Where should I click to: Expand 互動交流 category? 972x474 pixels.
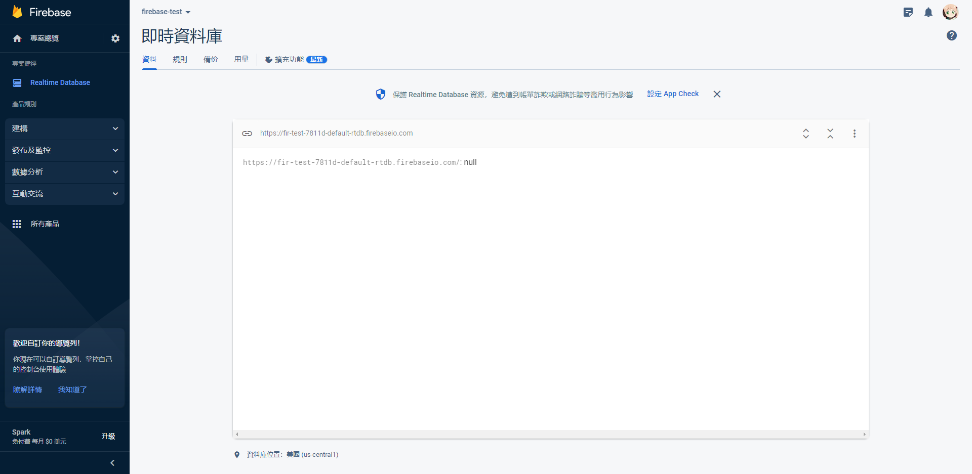click(65, 194)
